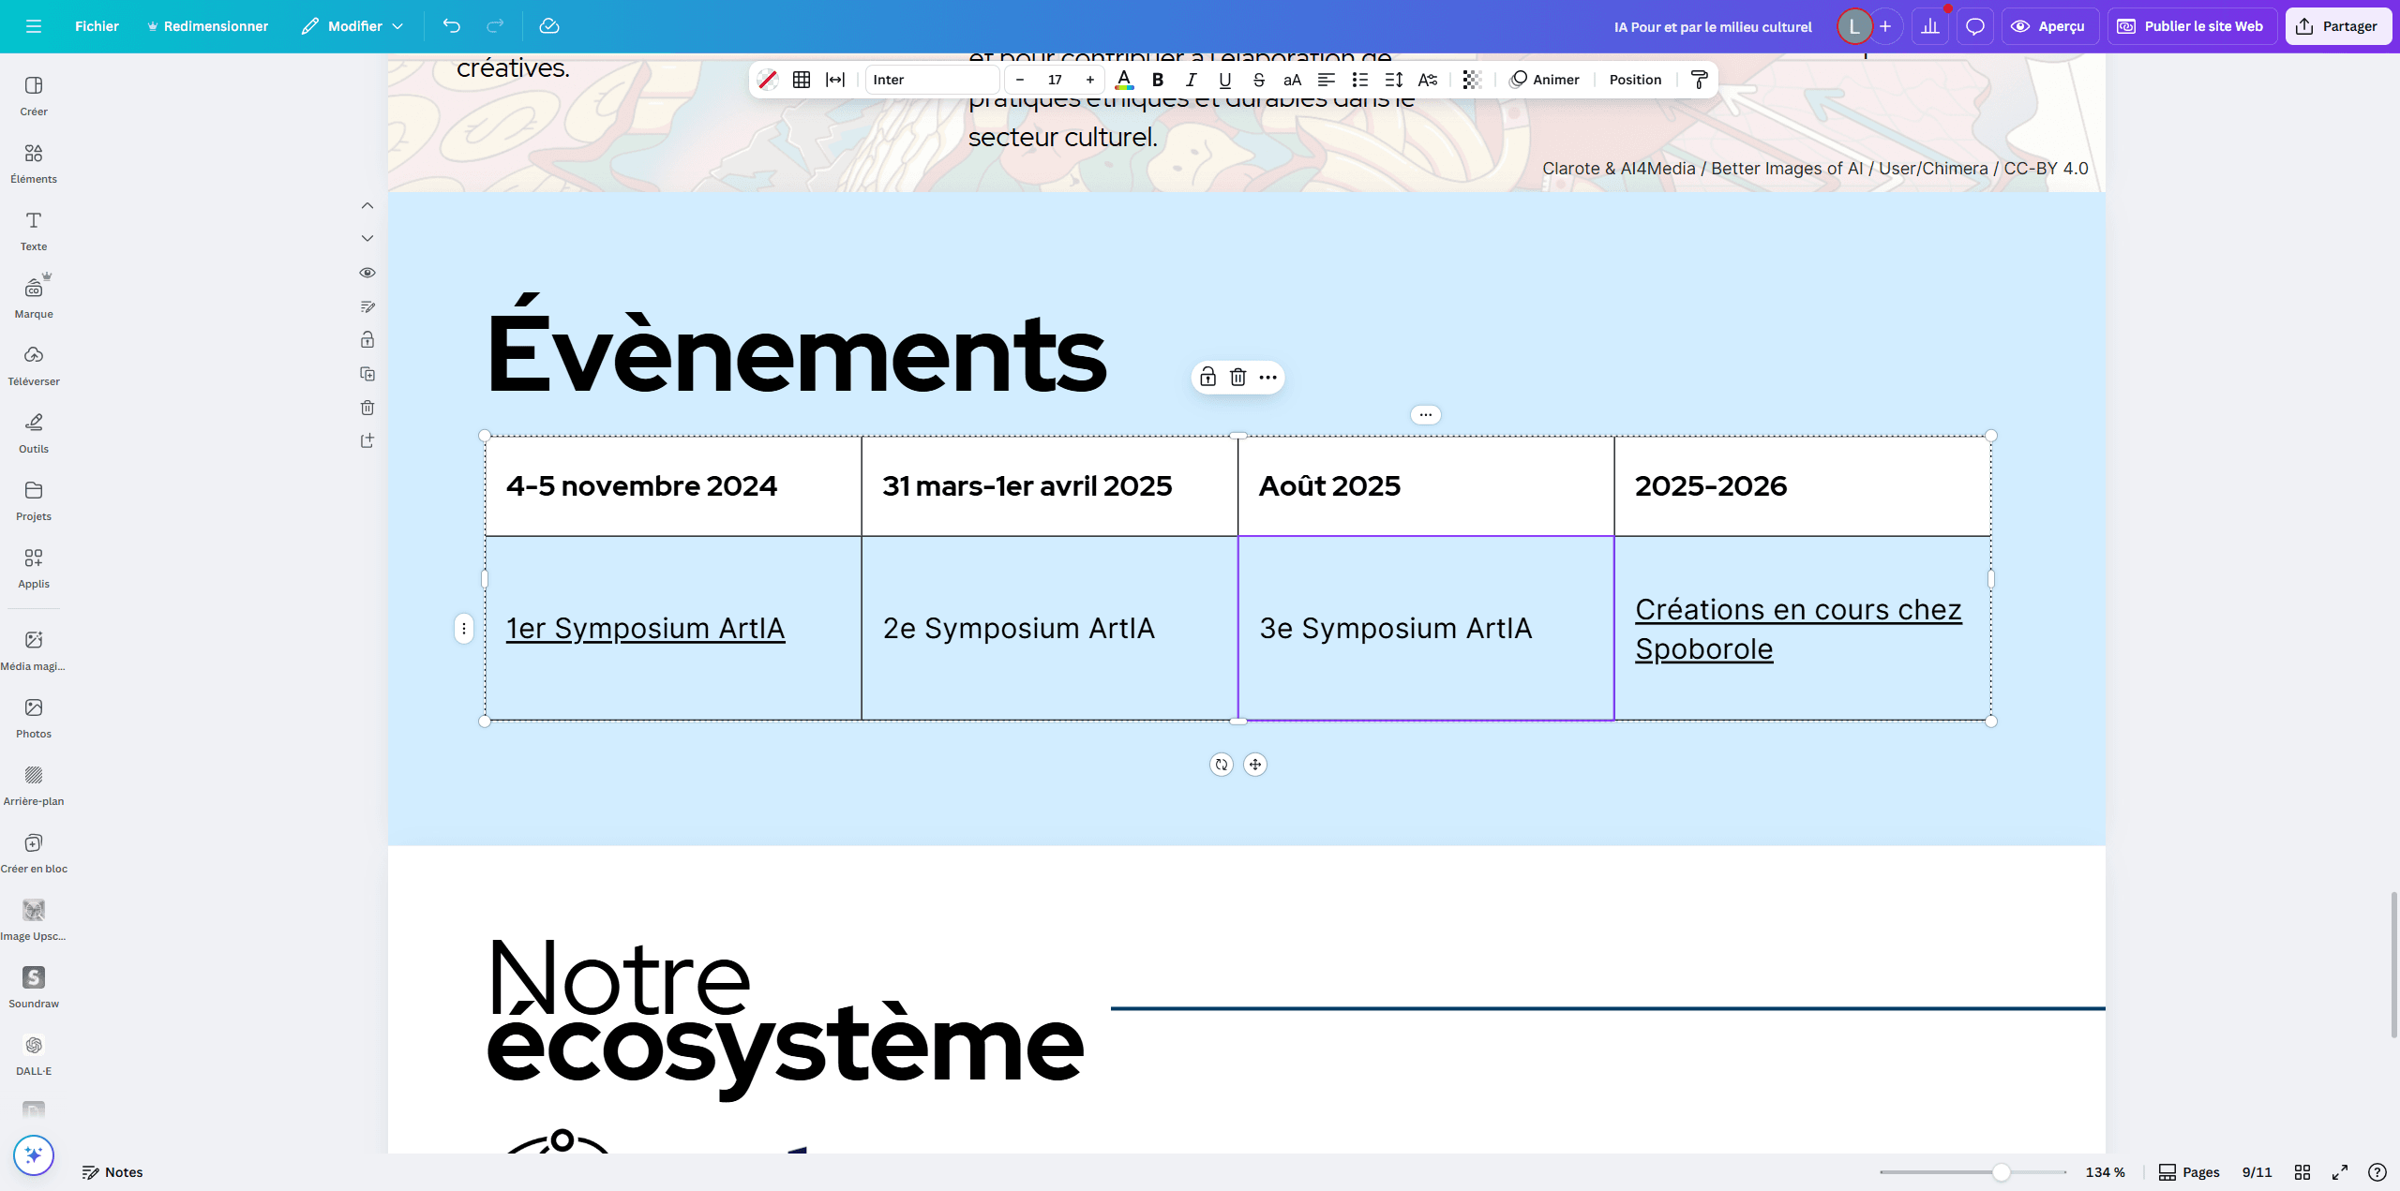Open the DALL·E app

[x=34, y=1055]
